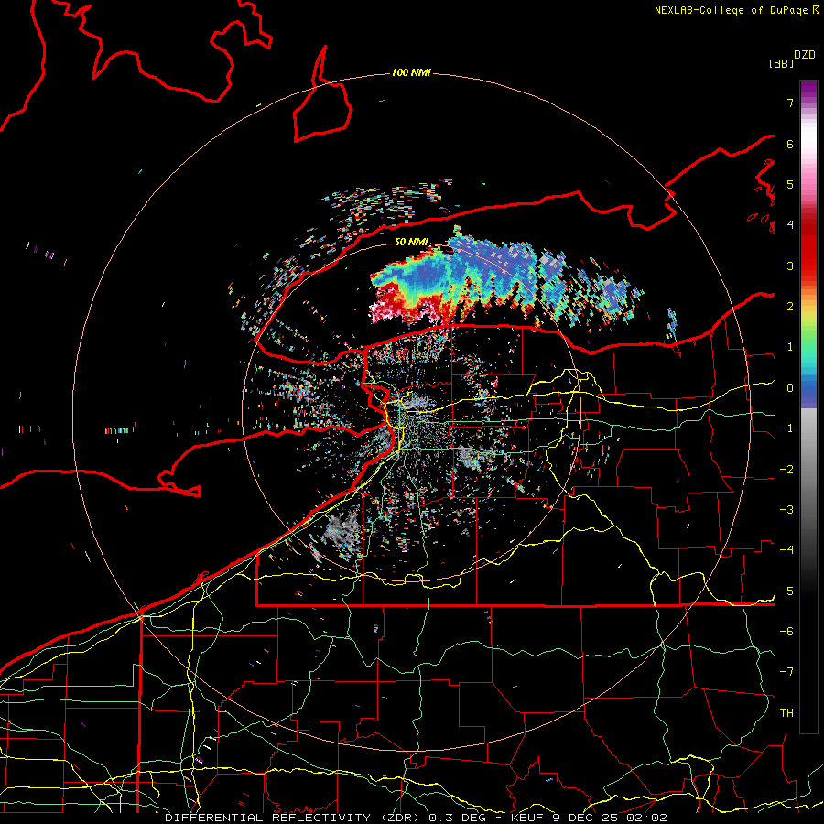The height and width of the screenshot is (824, 824).
Task: Click the 6 dB tick on the color scale
Action: pyautogui.click(x=789, y=144)
